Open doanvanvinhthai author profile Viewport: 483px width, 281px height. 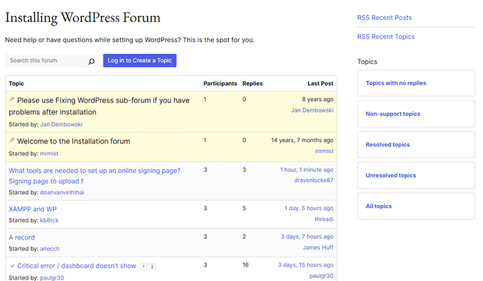(x=62, y=193)
